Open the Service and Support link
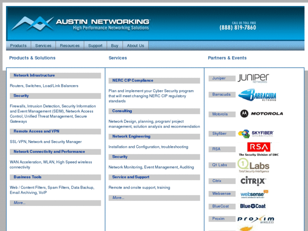Image resolution: width=308 pixels, height=231 pixels. tap(154, 177)
